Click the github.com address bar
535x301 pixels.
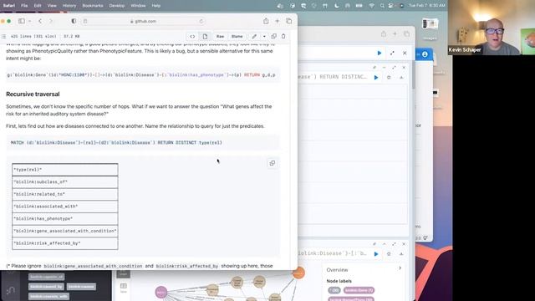143,21
